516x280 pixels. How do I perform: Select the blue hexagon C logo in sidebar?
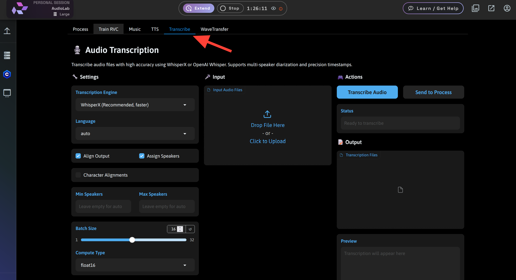point(7,74)
